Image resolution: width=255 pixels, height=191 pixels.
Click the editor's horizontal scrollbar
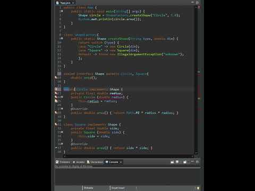pyautogui.click(x=128, y=157)
